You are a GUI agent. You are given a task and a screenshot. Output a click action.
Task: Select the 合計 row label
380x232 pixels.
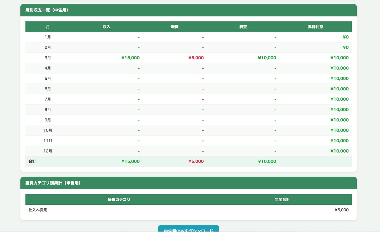tap(32, 161)
